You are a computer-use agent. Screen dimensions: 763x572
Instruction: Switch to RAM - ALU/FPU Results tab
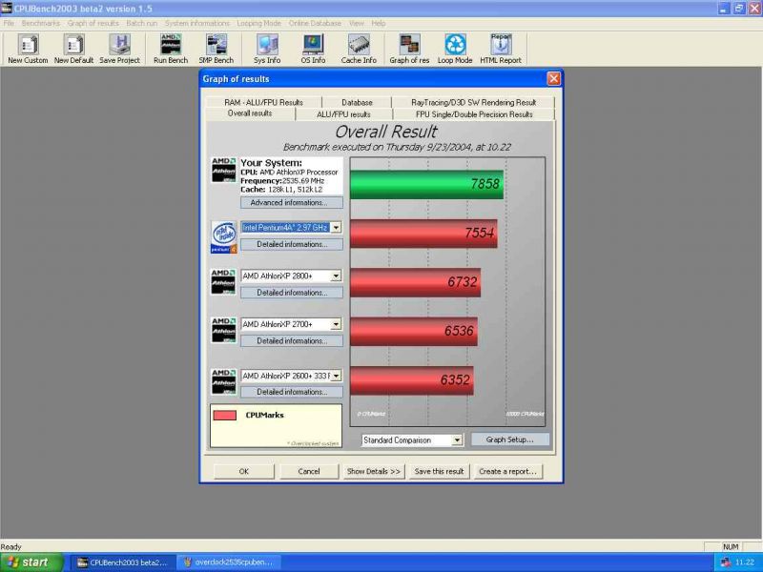click(264, 102)
